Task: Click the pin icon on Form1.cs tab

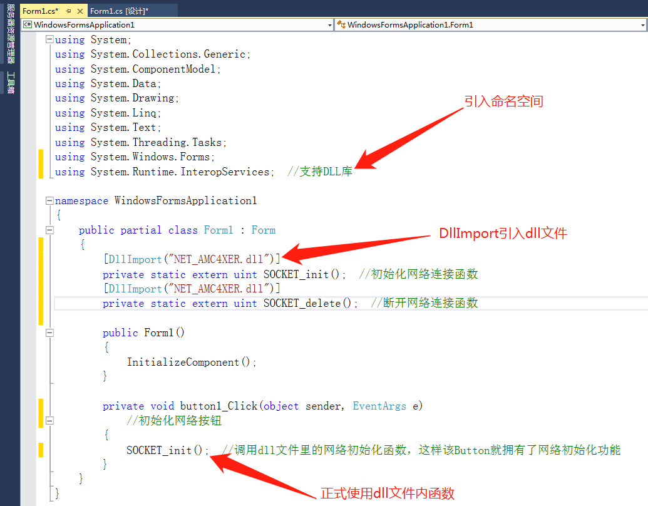Action: tap(69, 11)
